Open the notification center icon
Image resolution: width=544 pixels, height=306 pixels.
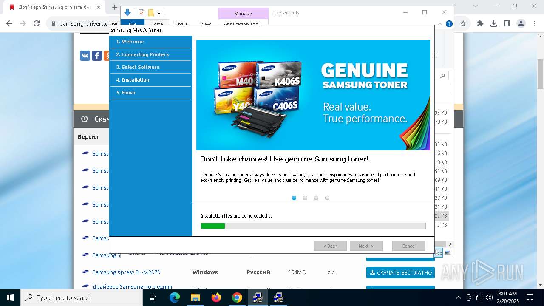530,297
